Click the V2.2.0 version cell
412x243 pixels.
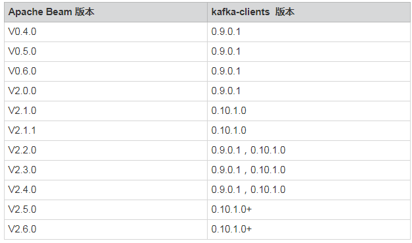point(105,151)
